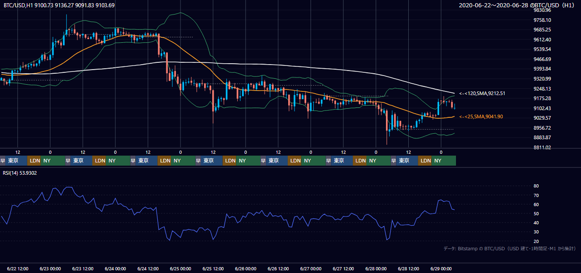Click price axis value 9320.99
The height and width of the screenshot is (273, 581).
point(542,79)
